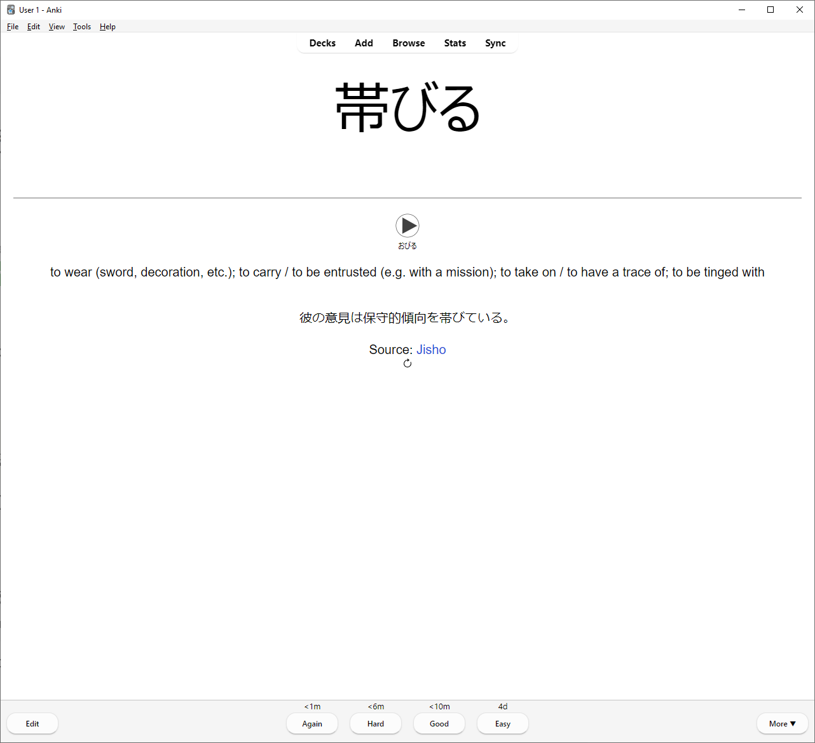Viewport: 815px width, 743px height.
Task: Sync the collection
Action: (x=495, y=43)
